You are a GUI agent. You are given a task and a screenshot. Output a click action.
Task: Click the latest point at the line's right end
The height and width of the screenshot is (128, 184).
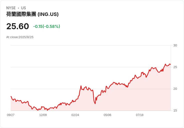(170, 65)
